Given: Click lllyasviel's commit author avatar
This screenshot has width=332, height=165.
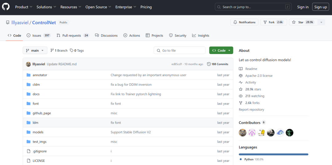Looking at the screenshot, I should (28, 64).
